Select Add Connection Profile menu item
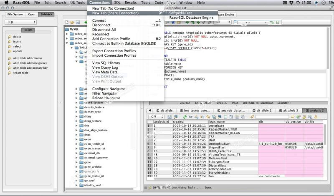 [x=126, y=39]
